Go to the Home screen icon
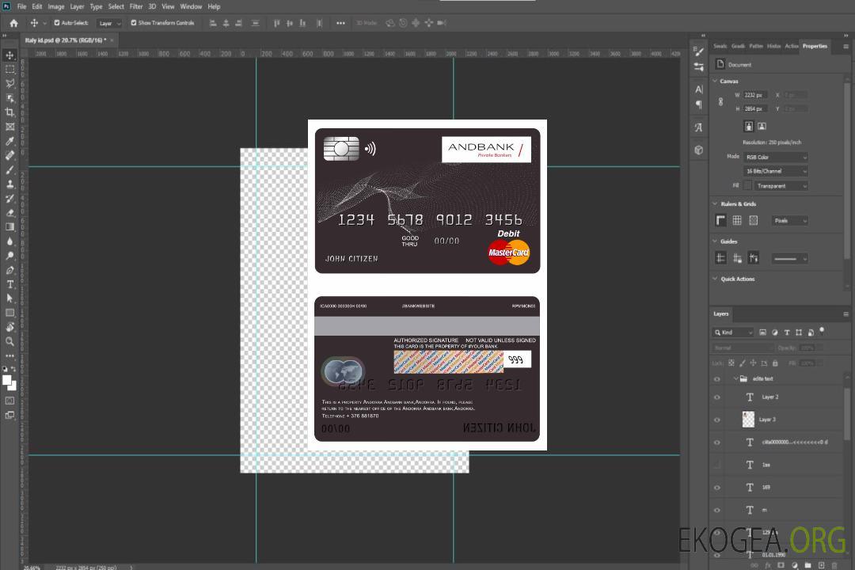 13,23
